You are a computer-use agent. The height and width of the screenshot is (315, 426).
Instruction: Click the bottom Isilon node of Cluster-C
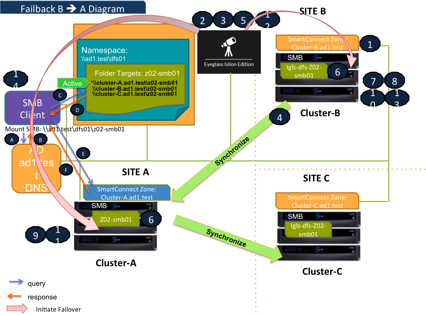point(319,253)
